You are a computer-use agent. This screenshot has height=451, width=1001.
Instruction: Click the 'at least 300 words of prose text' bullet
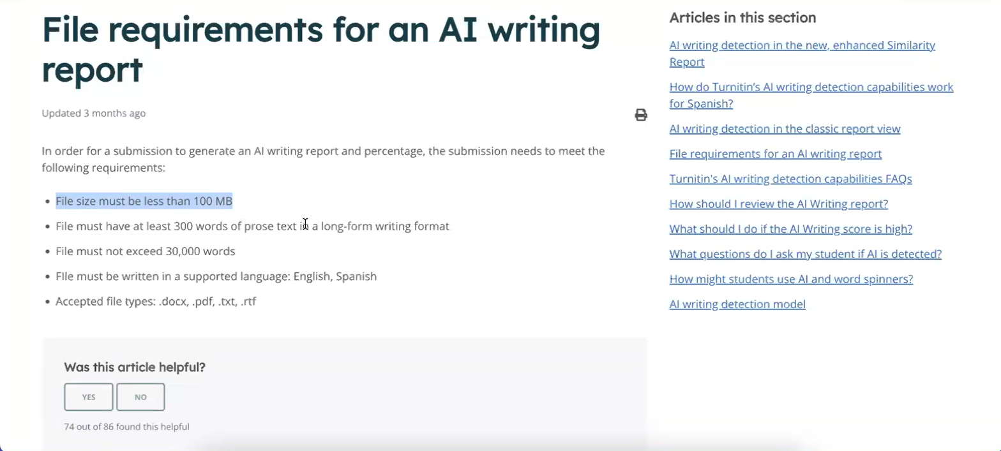coord(252,226)
